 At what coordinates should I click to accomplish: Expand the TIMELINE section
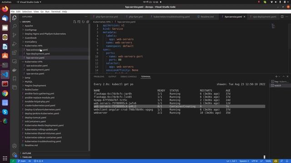click(x=27, y=157)
